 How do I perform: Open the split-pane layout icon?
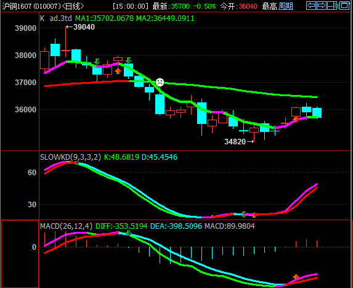332,6
